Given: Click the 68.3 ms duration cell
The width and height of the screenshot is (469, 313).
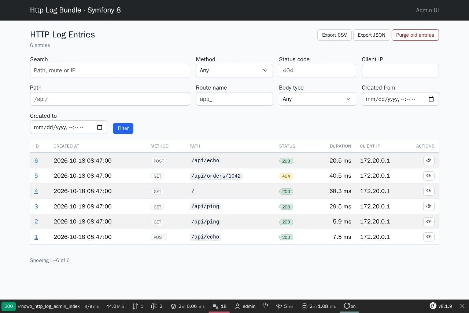Looking at the screenshot, I should (340, 191).
